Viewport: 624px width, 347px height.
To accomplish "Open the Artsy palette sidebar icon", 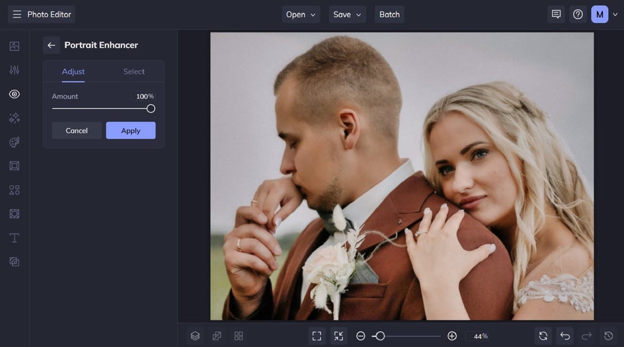I will tap(15, 142).
